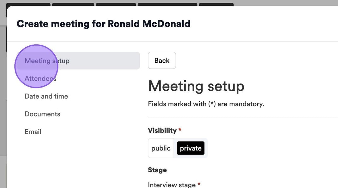Click the large Meeting setup heading
The width and height of the screenshot is (338, 188).
(x=196, y=86)
